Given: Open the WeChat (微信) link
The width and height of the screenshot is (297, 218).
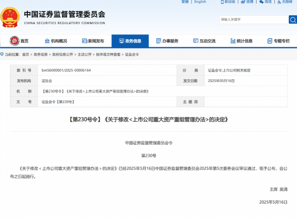Looking at the screenshot, I should 266,2.
